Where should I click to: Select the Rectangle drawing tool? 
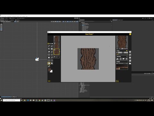pos(49,55)
